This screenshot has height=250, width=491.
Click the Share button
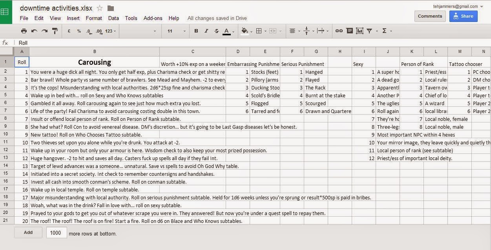463,16
